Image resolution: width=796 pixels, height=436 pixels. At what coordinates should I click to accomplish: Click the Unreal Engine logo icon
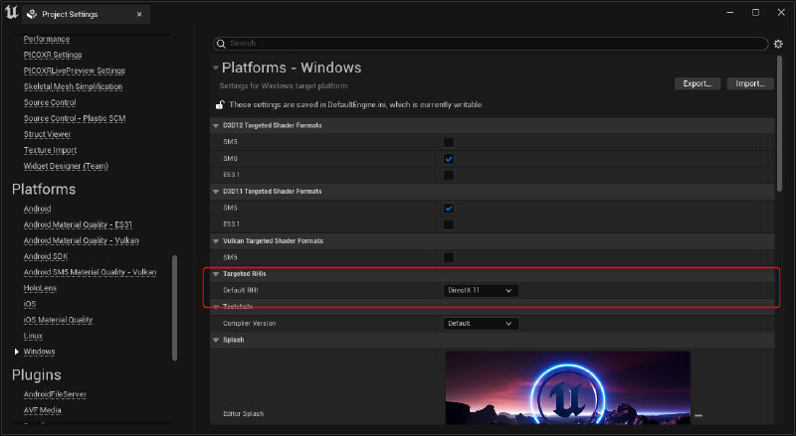pyautogui.click(x=11, y=12)
